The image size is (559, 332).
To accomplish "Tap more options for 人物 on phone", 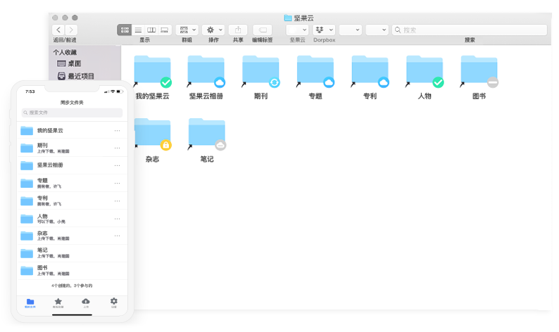I will point(118,219).
